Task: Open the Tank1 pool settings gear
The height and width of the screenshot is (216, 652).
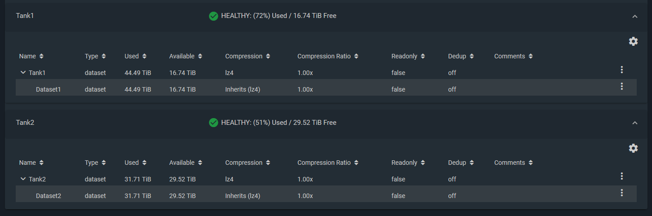Action: pyautogui.click(x=633, y=41)
